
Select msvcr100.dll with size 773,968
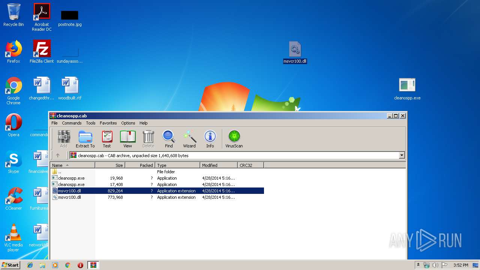pyautogui.click(x=157, y=197)
